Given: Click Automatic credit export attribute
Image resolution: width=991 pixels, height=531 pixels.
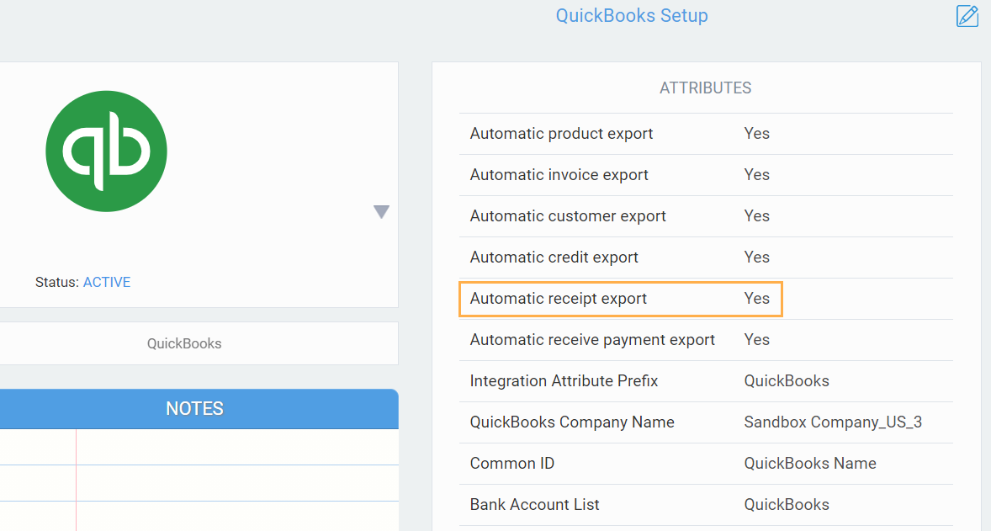Looking at the screenshot, I should (x=554, y=258).
